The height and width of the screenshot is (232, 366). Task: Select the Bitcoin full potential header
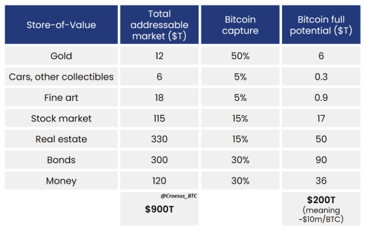[321, 24]
